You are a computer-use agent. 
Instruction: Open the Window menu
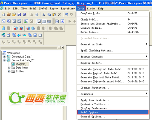pyautogui.click(x=91, y=9)
